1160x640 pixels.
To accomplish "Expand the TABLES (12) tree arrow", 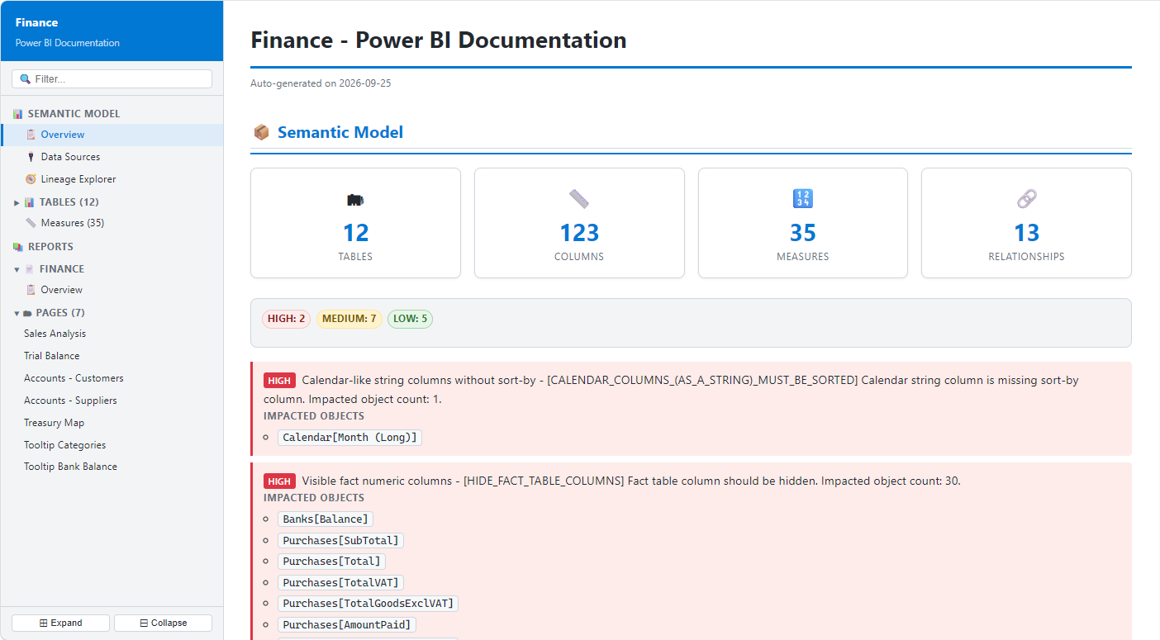I will click(17, 202).
